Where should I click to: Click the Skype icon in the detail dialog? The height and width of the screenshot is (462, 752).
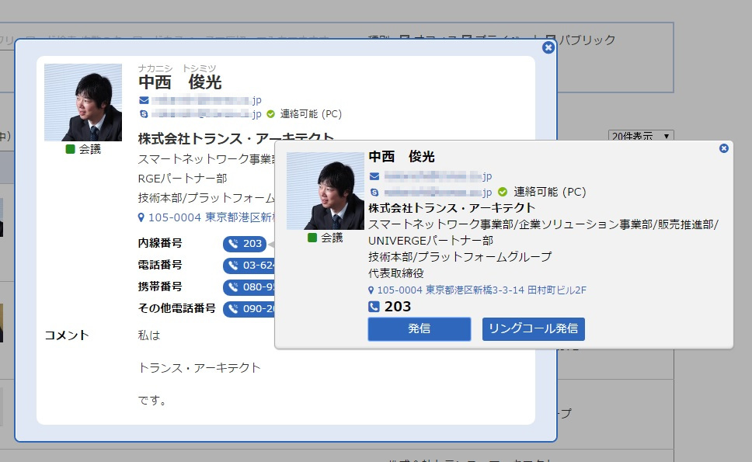[144, 114]
